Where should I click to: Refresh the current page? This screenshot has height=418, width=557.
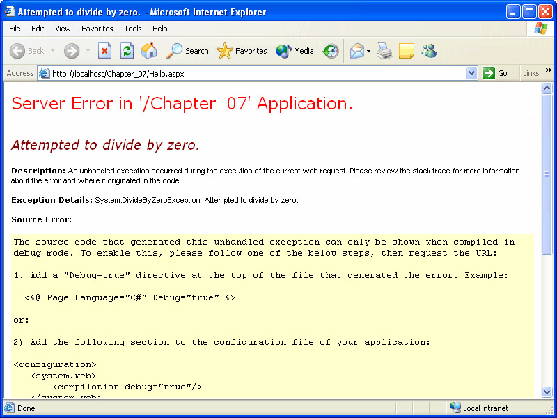(127, 51)
